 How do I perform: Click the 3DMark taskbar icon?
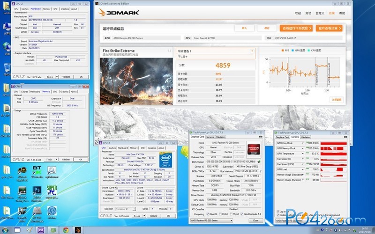tap(78, 230)
